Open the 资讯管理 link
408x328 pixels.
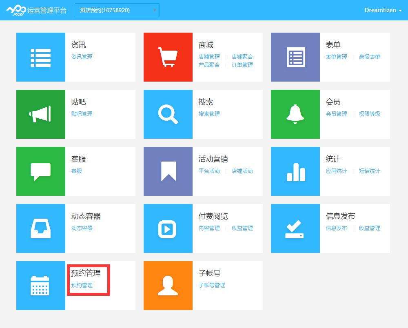(x=82, y=57)
